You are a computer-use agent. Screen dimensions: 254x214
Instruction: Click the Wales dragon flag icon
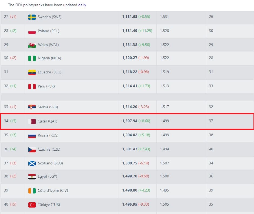pos(32,45)
